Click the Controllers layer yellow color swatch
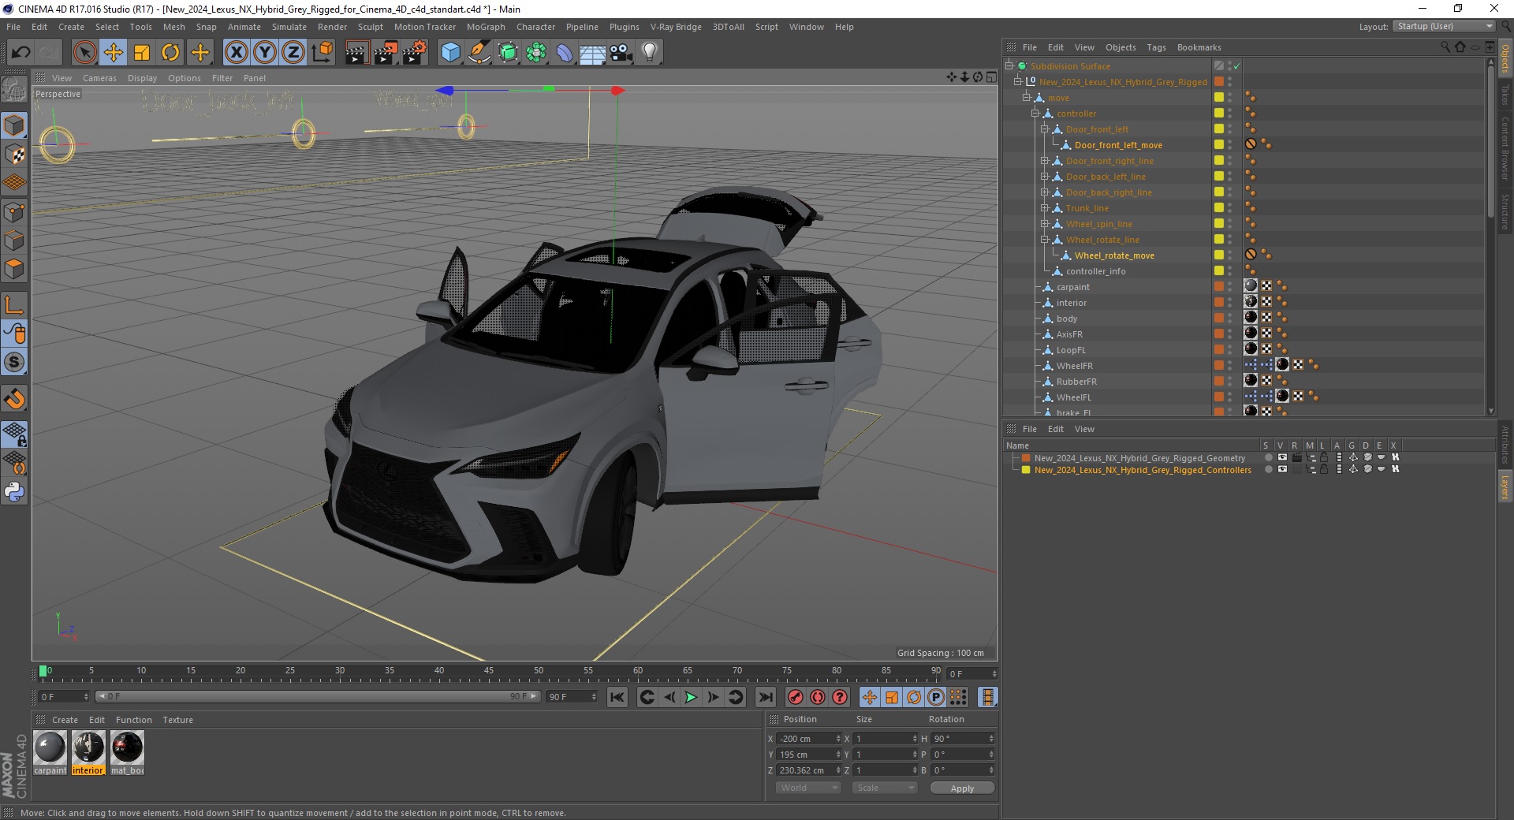 [1026, 469]
